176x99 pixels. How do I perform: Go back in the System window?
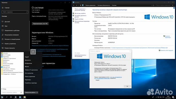click(74, 5)
